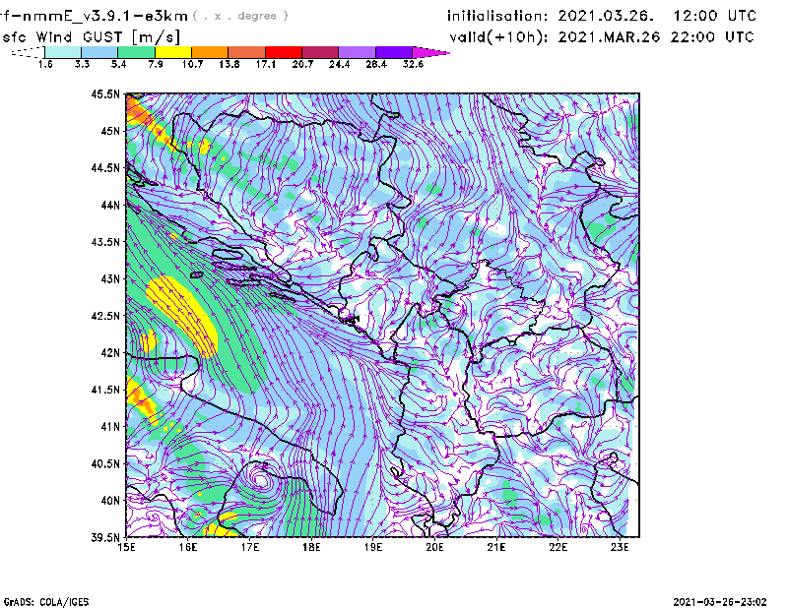Viewport: 788px width, 608px height.
Task: Click the model name 'nmmE_v3.9.1-e3km' text
Action: 105,16
